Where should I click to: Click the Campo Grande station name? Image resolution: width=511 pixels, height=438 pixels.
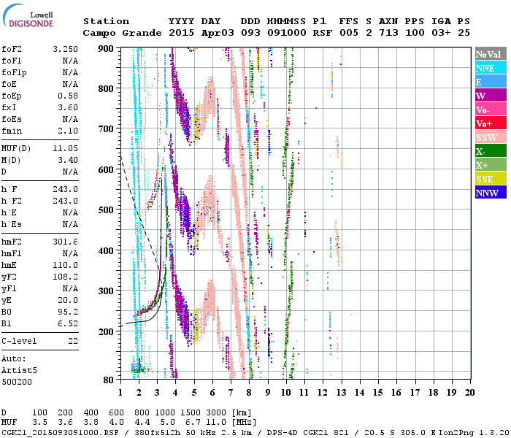pos(122,33)
